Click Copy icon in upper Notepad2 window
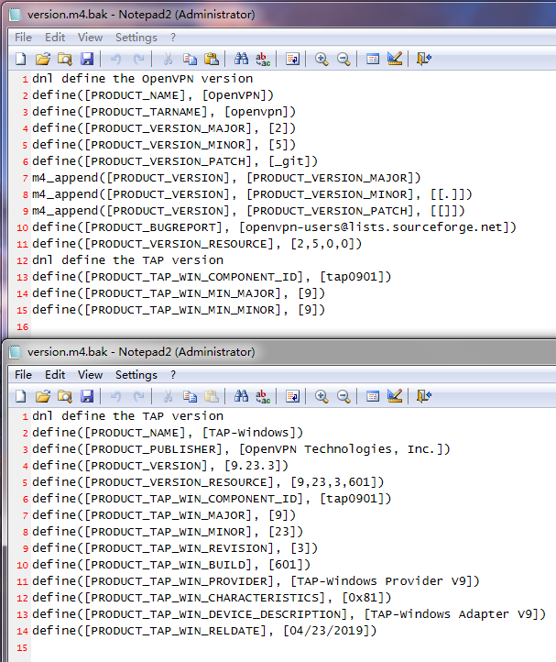 pos(190,59)
